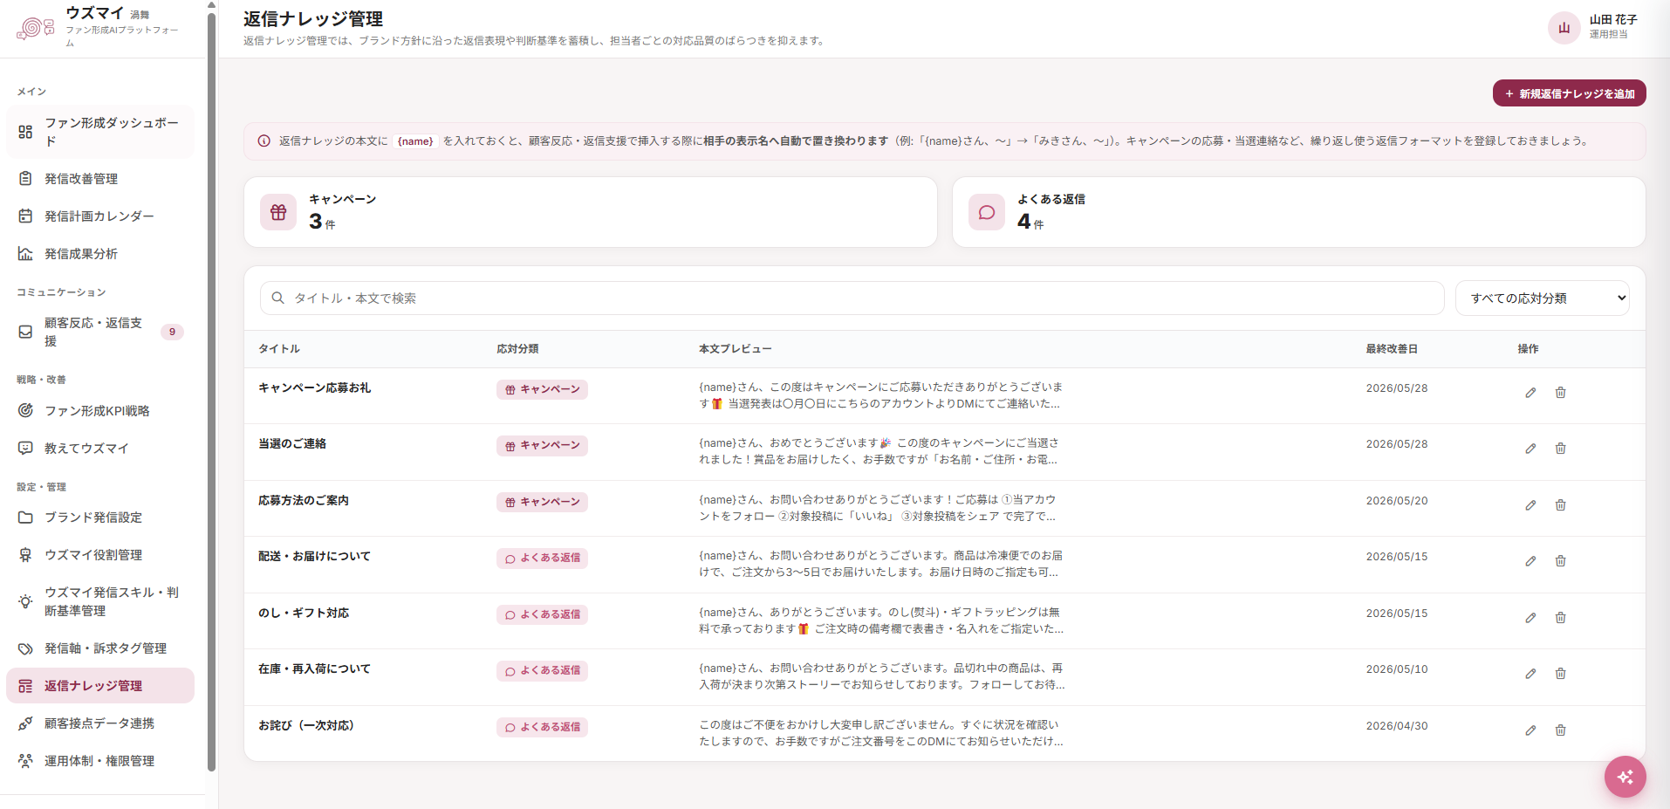Image resolution: width=1670 pixels, height=809 pixels.
Task: Click title text キャンペーン応募お礼
Action: 314,387
